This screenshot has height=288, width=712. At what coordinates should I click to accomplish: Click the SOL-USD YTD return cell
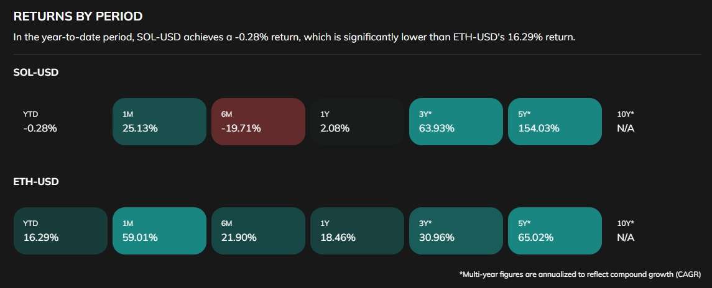tap(60, 122)
